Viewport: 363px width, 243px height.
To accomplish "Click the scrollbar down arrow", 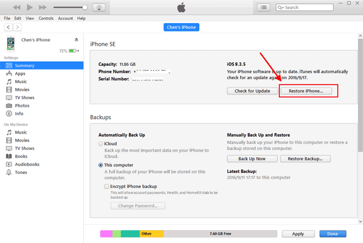I will click(361, 221).
